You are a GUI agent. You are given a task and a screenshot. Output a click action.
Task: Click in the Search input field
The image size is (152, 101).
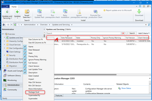(84, 33)
